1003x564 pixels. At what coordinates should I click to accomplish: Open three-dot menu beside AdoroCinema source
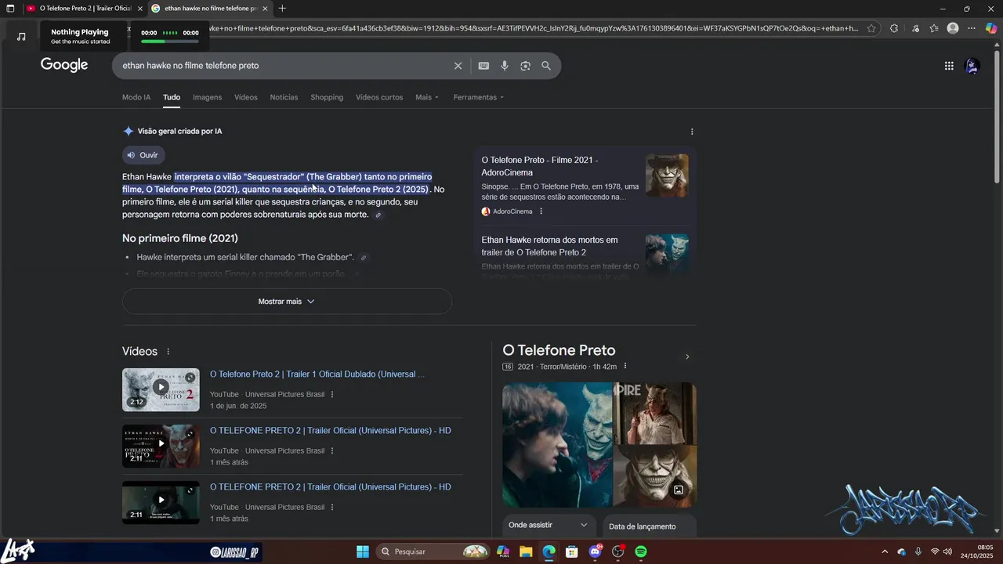point(541,211)
